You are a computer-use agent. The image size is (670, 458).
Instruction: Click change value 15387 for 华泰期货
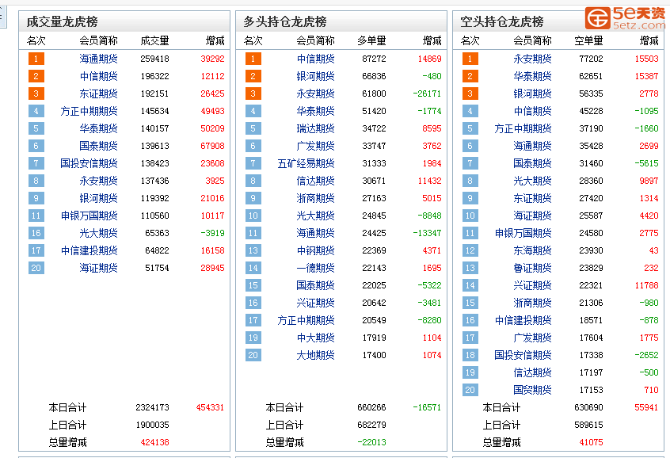tap(646, 76)
